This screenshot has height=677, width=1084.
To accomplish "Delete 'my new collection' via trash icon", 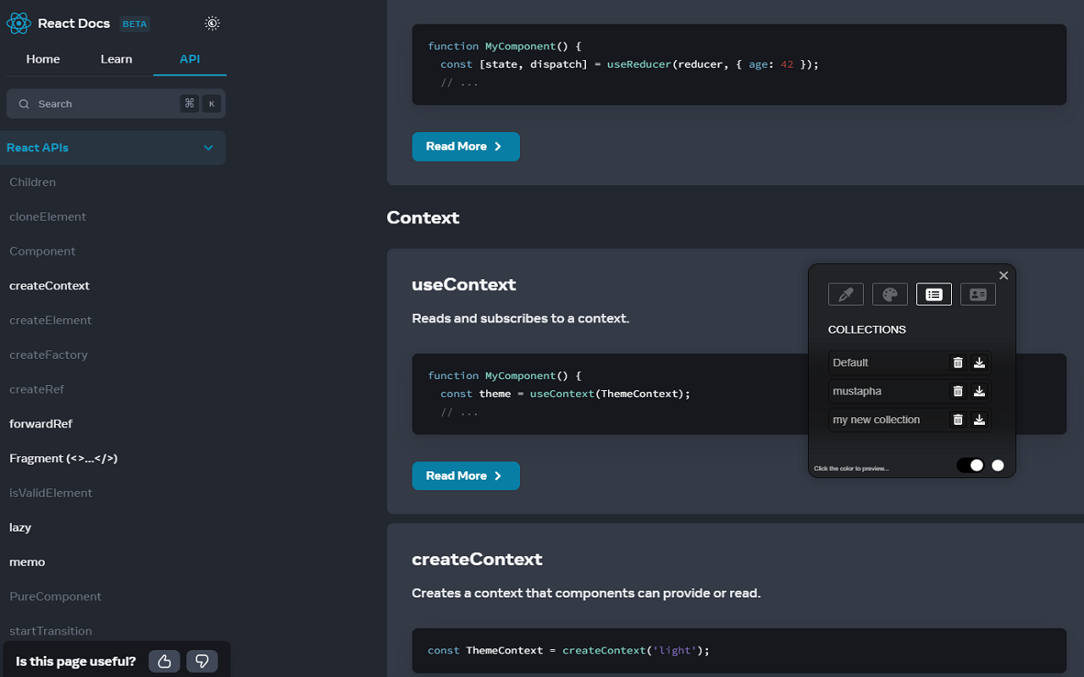I will point(958,420).
